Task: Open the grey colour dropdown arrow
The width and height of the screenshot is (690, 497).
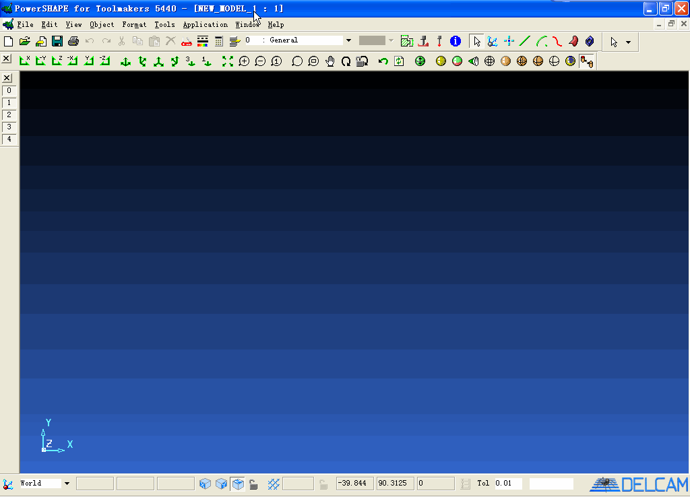Action: pos(391,40)
